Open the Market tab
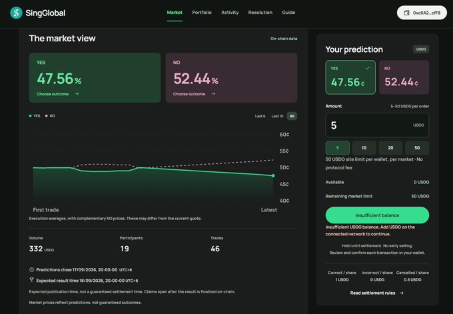 pyautogui.click(x=175, y=13)
